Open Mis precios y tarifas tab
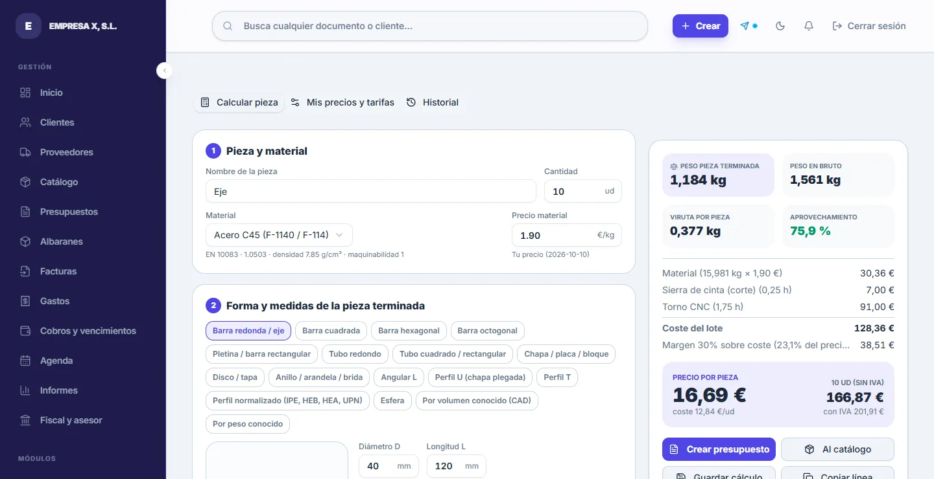Viewport: 934px width, 479px height. point(342,102)
